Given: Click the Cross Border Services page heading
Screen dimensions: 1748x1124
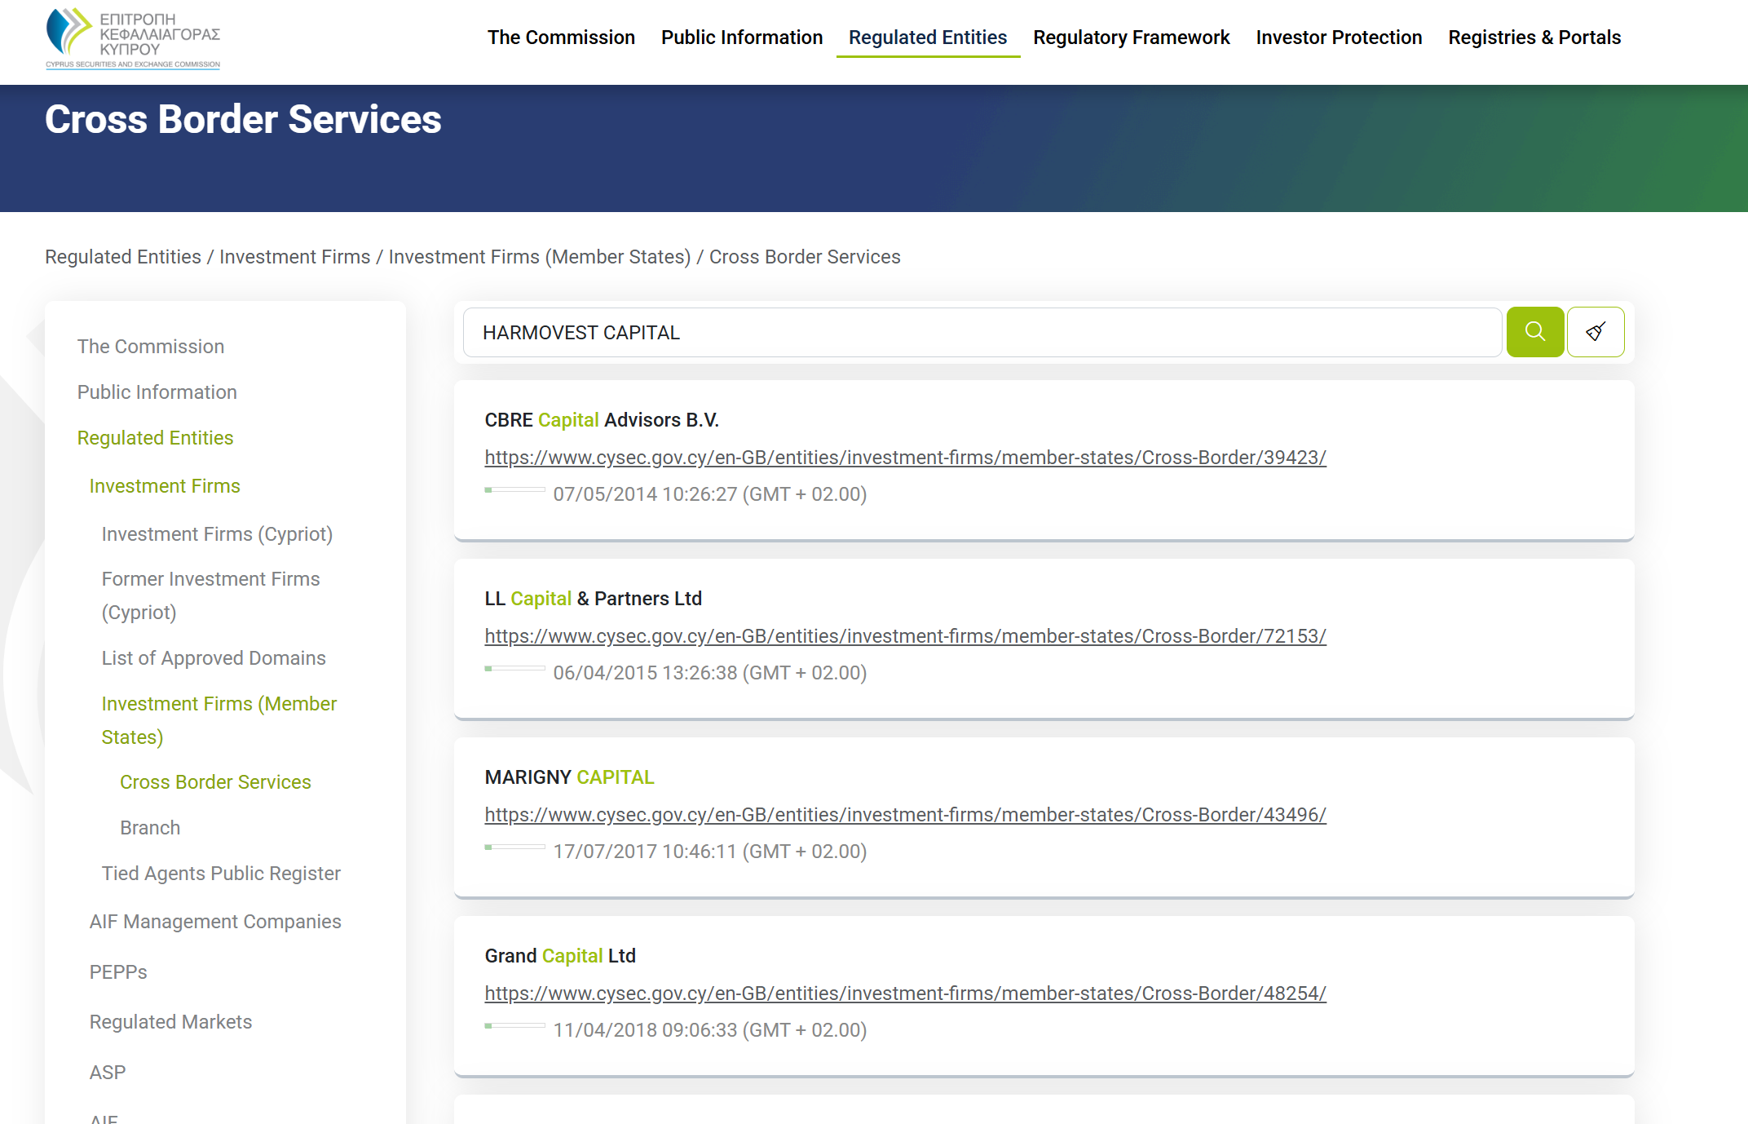Looking at the screenshot, I should pyautogui.click(x=243, y=120).
